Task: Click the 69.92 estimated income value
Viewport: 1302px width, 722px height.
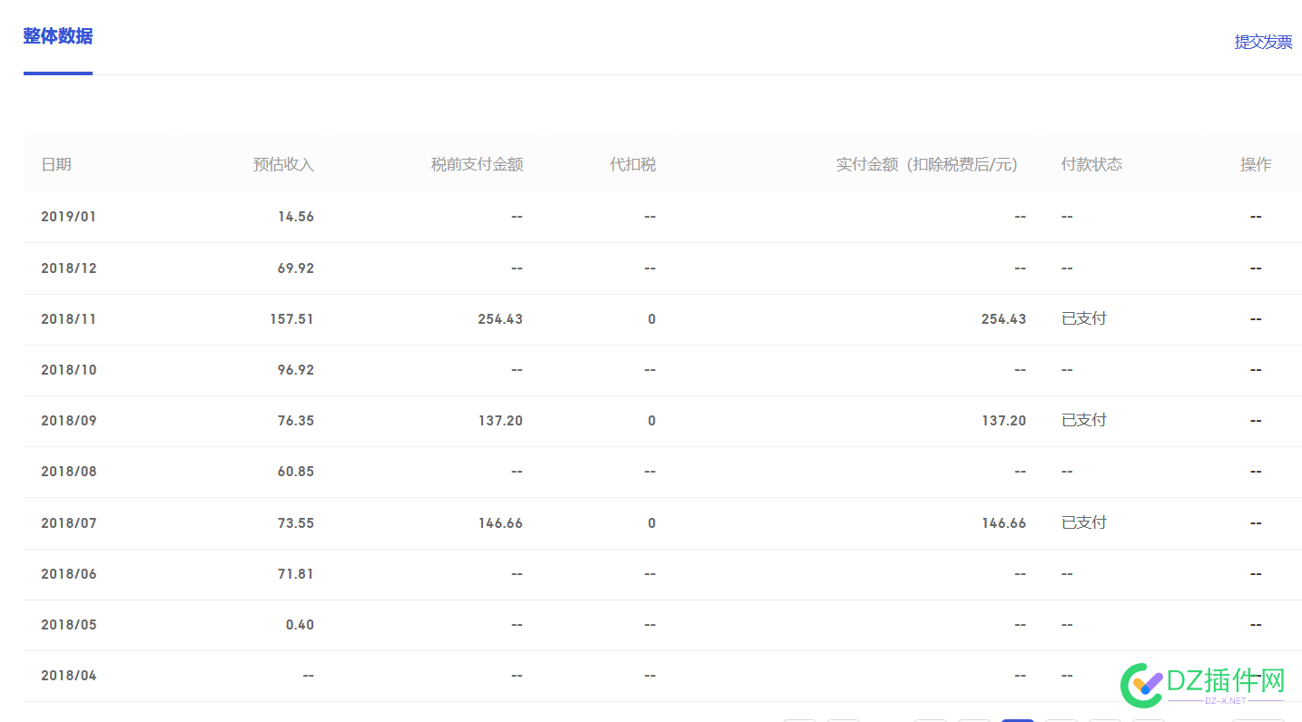Action: pyautogui.click(x=296, y=268)
